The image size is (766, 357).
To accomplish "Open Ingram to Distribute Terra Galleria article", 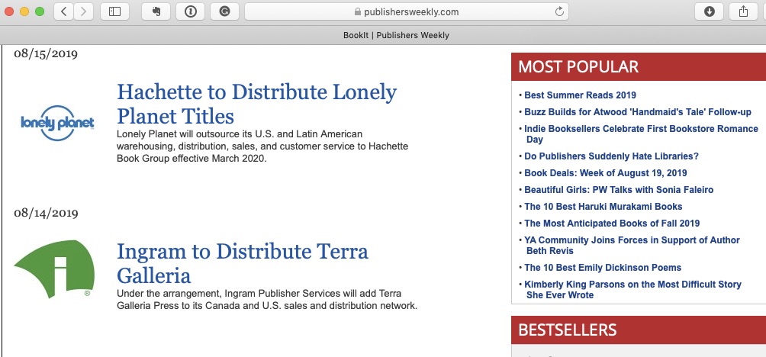I will [x=243, y=263].
